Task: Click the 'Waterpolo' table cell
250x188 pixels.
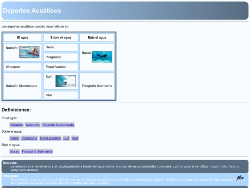Action: coord(23,67)
